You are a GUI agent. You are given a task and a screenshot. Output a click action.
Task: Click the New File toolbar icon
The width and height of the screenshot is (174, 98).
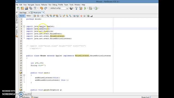pos(18,8)
